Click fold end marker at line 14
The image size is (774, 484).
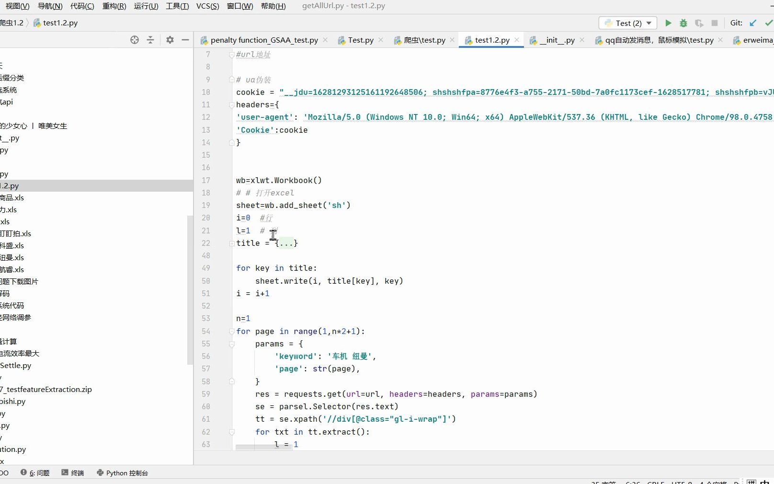pyautogui.click(x=232, y=142)
